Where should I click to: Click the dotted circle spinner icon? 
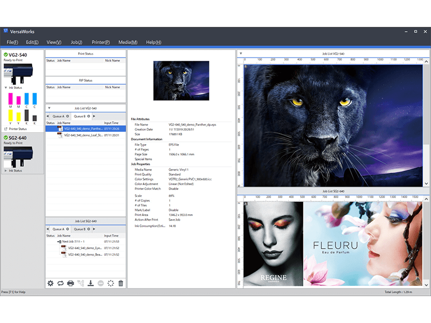point(111,283)
